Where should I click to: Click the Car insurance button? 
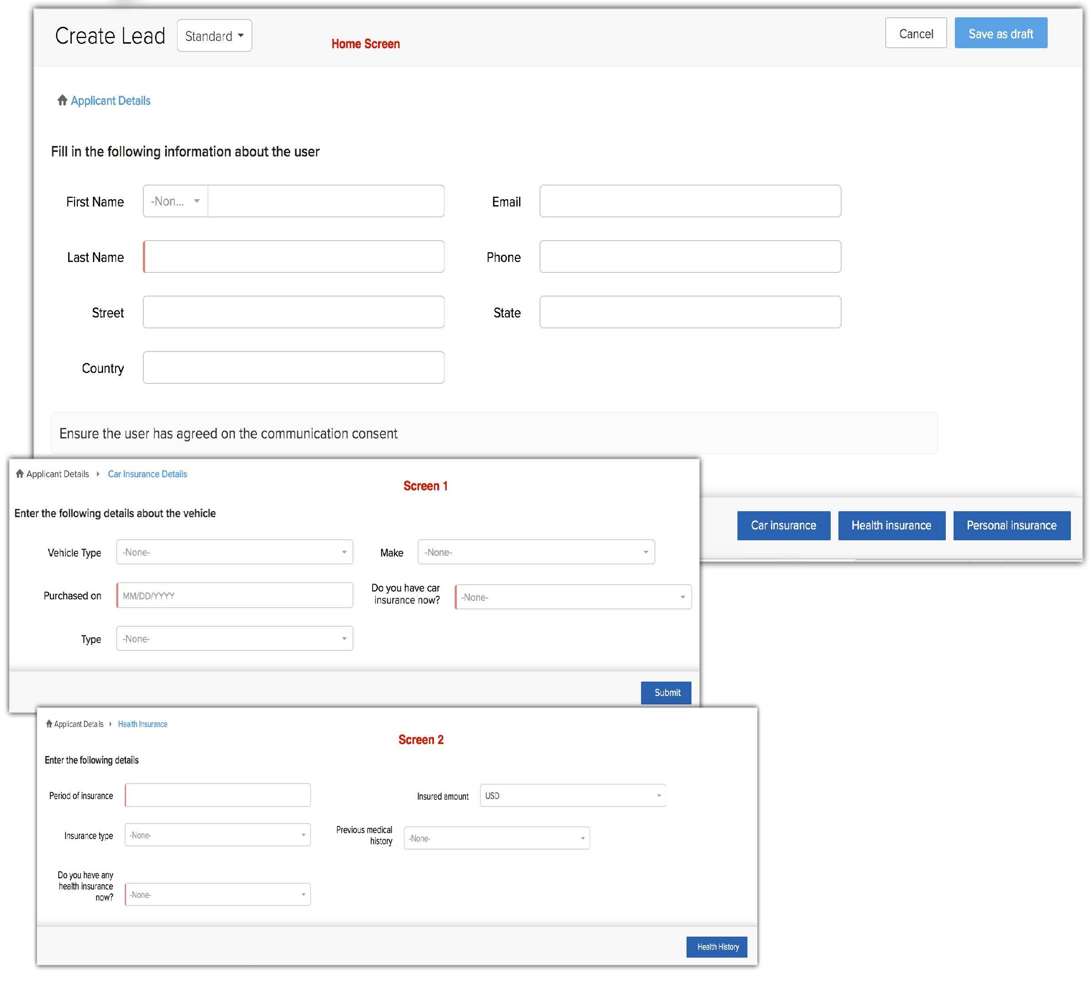pyautogui.click(x=783, y=525)
